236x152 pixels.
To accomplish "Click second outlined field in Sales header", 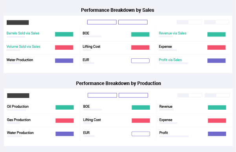I will (133, 22).
